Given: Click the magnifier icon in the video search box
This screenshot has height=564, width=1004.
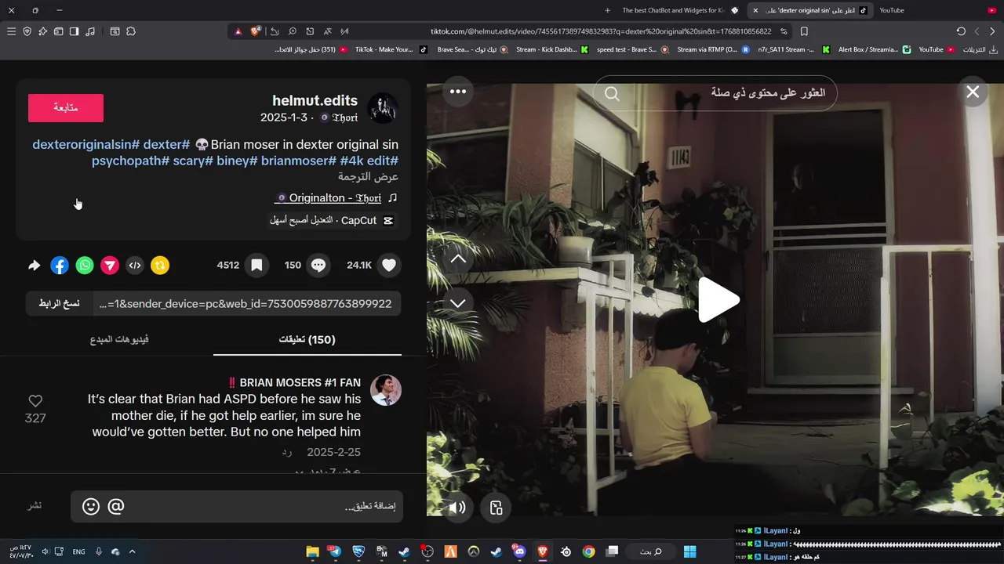Looking at the screenshot, I should point(613,94).
